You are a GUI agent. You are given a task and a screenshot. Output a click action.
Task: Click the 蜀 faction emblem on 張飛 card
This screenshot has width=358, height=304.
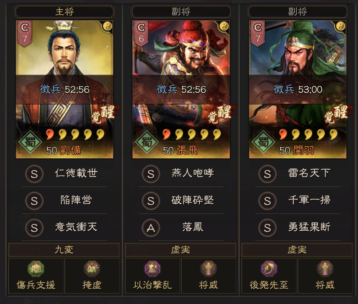(x=146, y=142)
